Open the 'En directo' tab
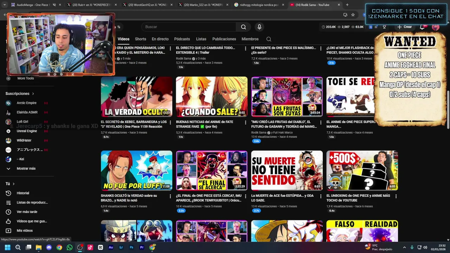The width and height of the screenshot is (450, 253). point(160,39)
